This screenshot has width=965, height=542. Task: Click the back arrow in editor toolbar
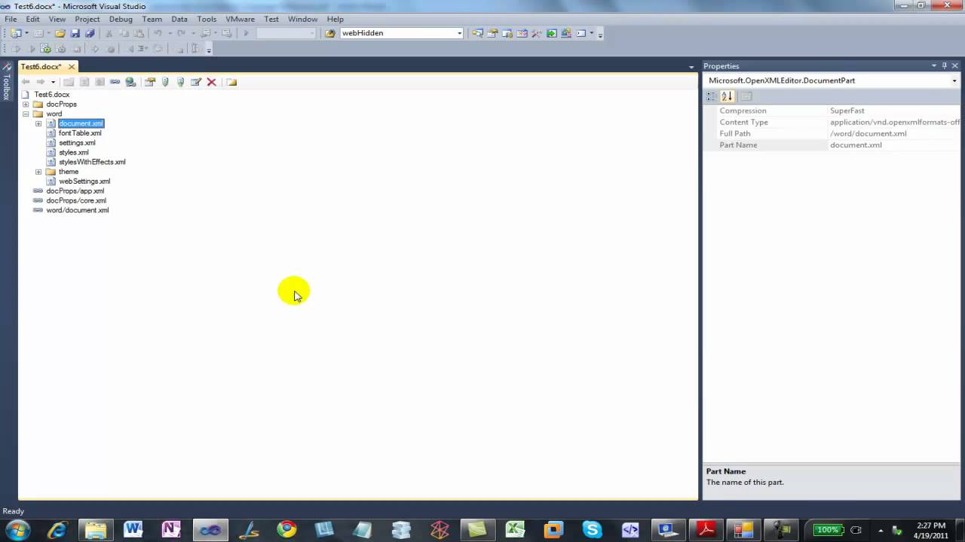(26, 82)
